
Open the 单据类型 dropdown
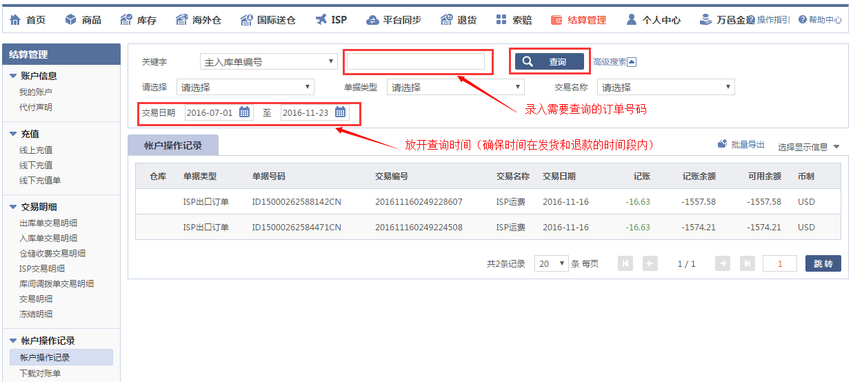click(455, 88)
